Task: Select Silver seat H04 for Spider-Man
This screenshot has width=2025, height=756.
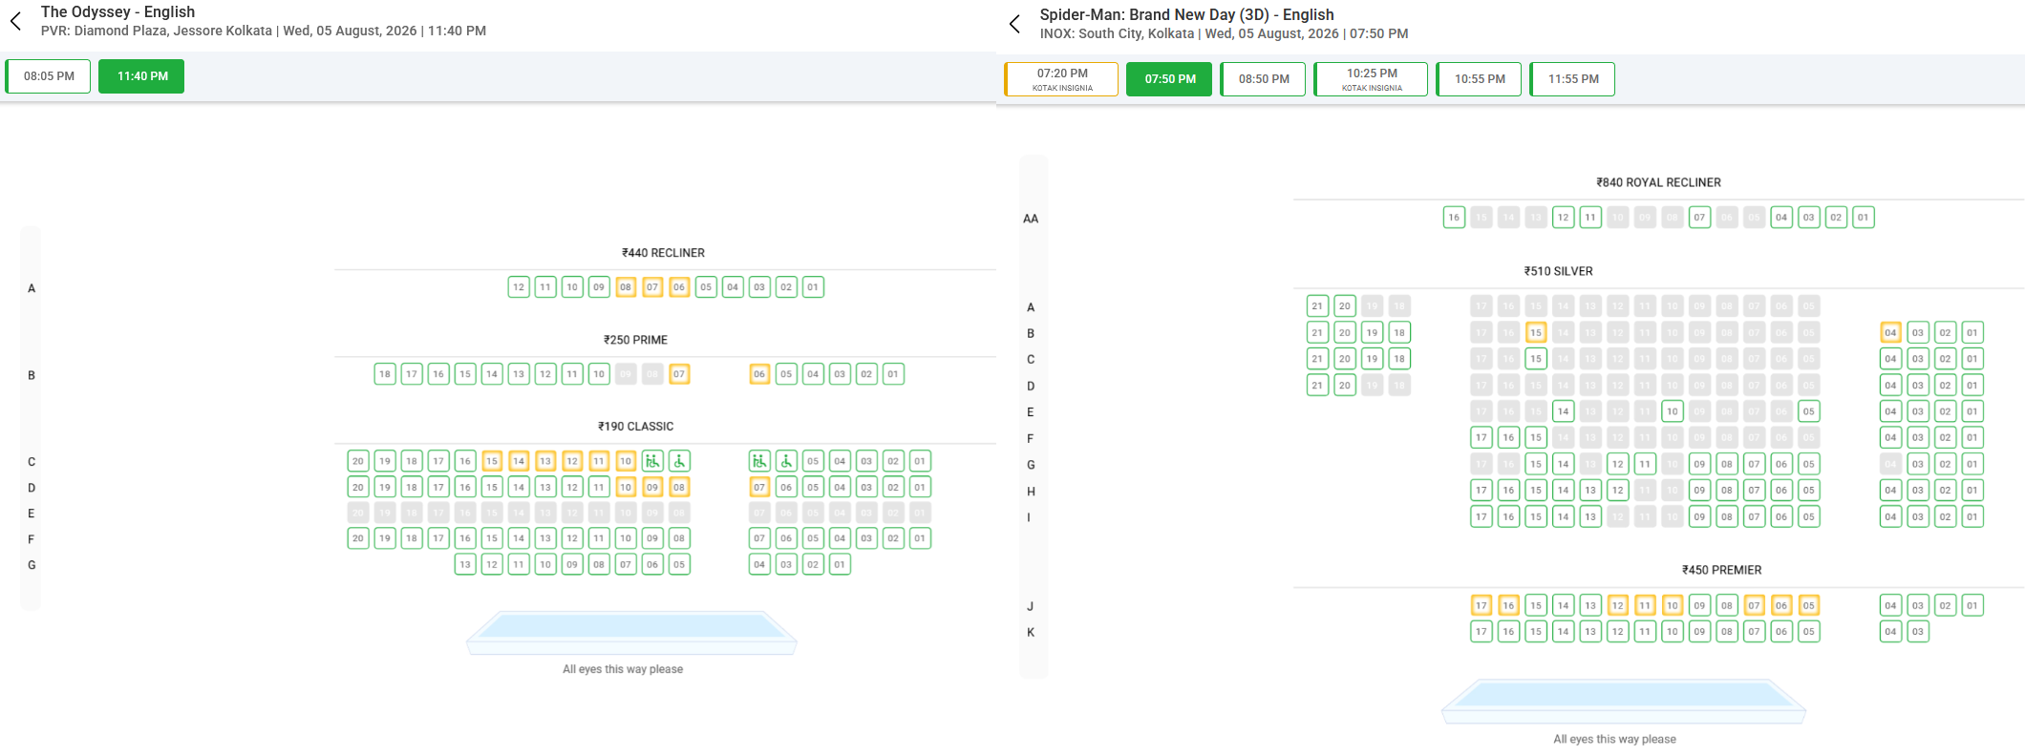Action: 1890,490
